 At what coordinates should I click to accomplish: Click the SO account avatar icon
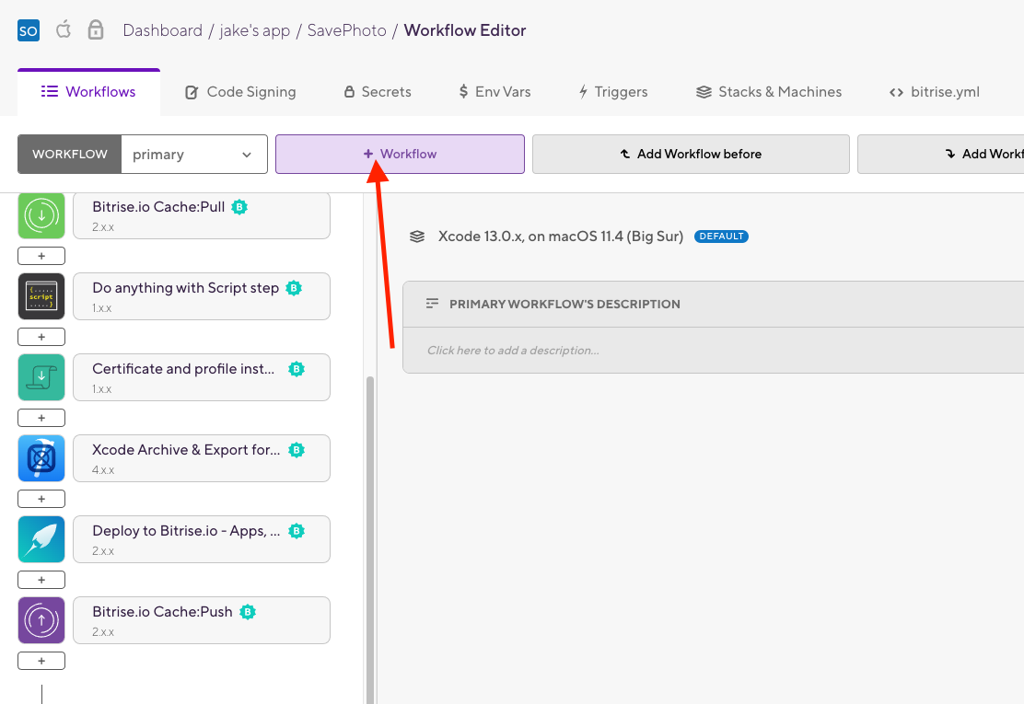click(28, 30)
